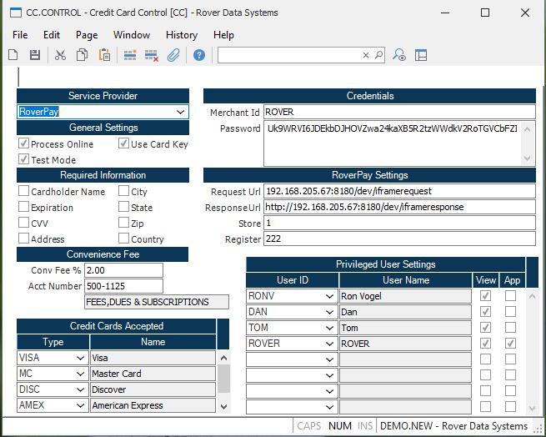Open Help with the question mark icon

(199, 55)
